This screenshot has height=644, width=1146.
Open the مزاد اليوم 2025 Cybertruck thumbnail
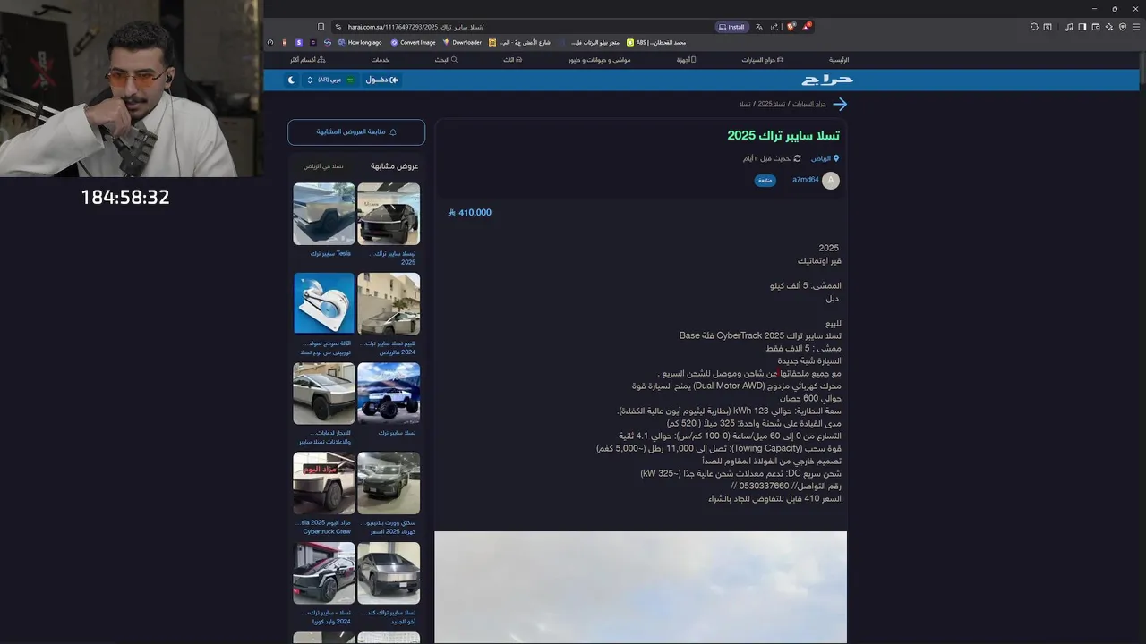(x=324, y=483)
